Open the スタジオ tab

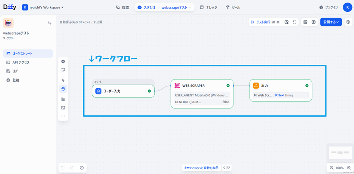tap(147, 7)
